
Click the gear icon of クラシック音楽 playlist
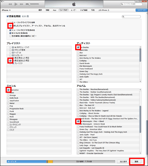coord(13,50)
